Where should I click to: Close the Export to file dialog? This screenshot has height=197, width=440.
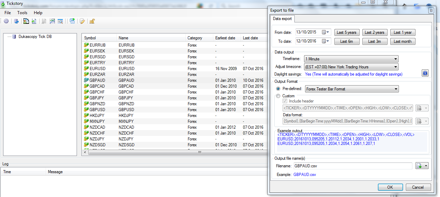pos(431,11)
